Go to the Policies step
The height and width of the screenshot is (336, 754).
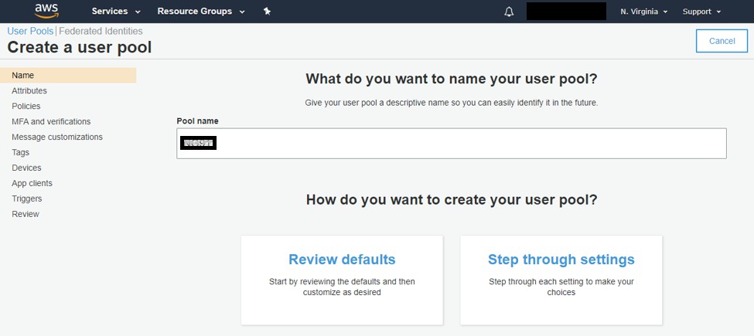(x=26, y=106)
